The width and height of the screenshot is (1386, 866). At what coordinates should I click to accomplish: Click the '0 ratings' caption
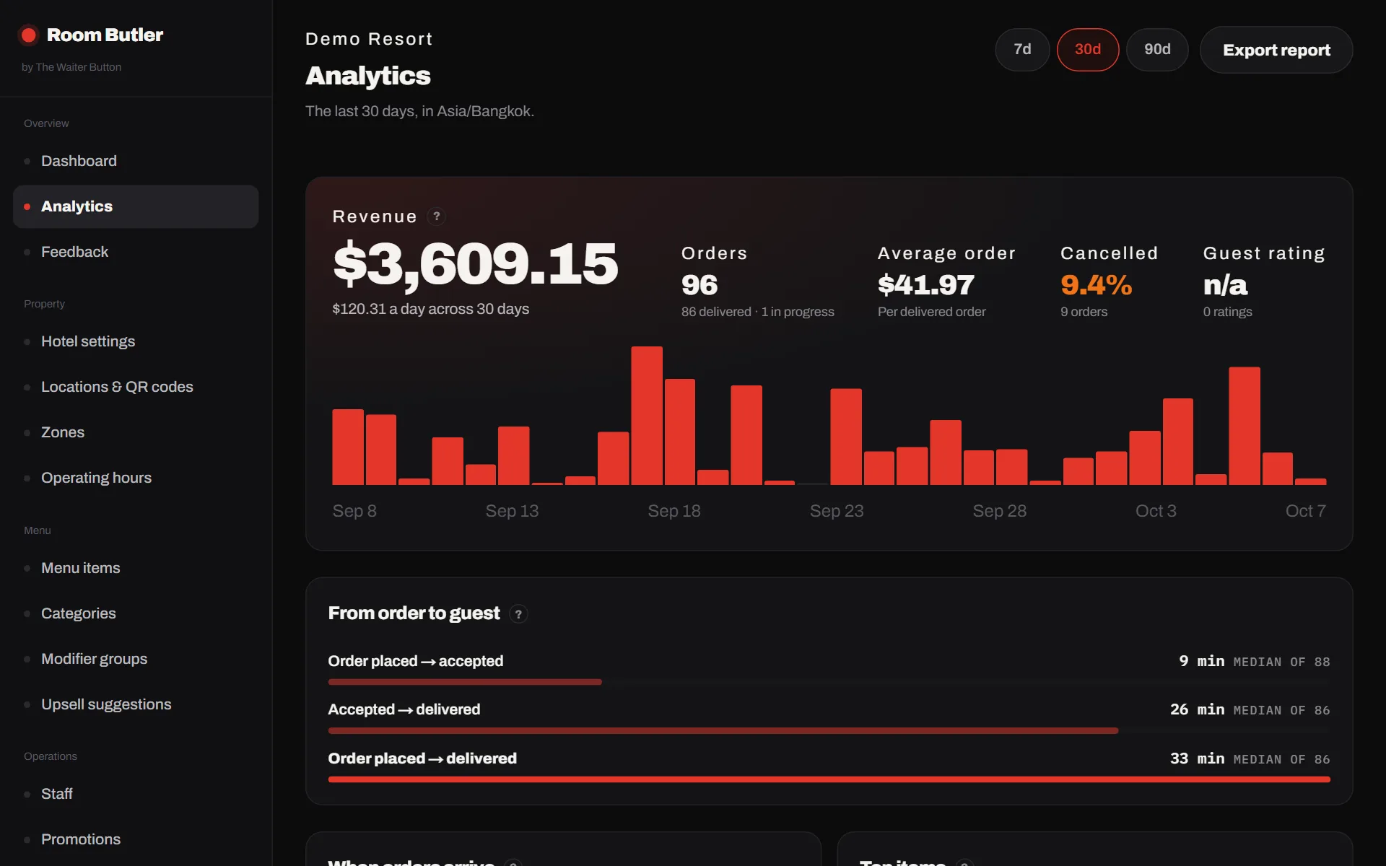(1227, 312)
